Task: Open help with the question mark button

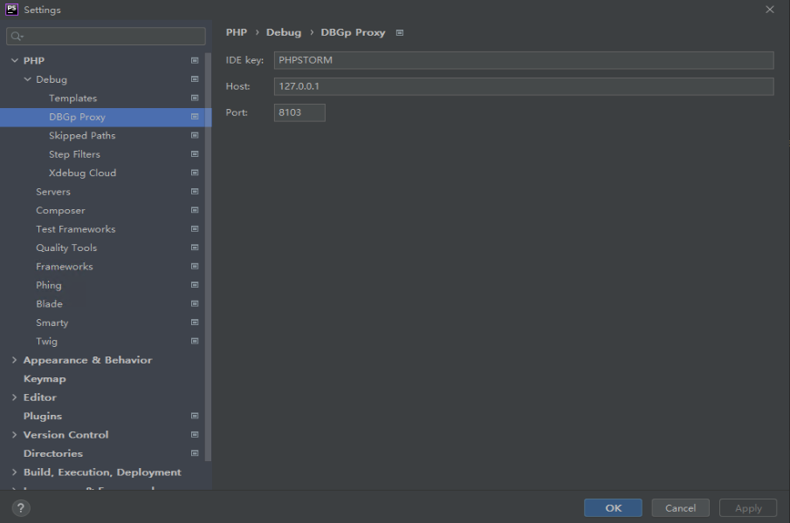Action: (x=21, y=508)
